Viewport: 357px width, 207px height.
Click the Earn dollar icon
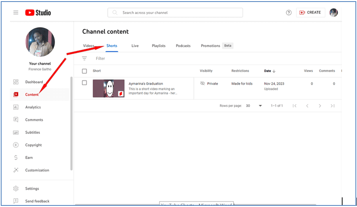[x=16, y=157]
